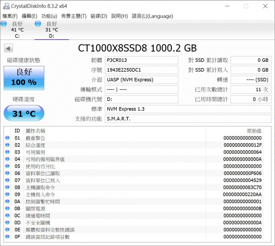Click raw value 0000000000064
This screenshot has height=246, width=275.
click(242, 152)
